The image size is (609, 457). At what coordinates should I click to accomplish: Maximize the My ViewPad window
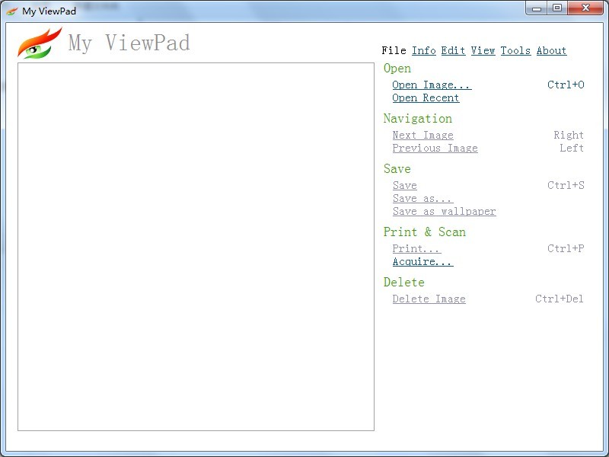(x=557, y=8)
